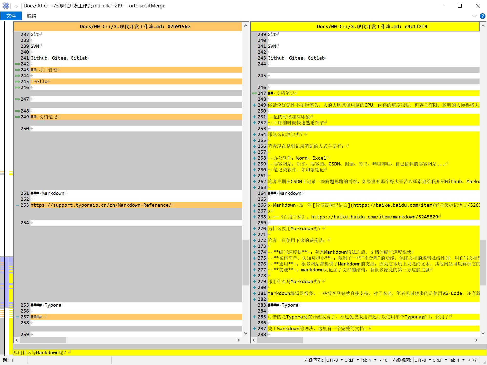Click the diff overview locator bar on the left

[x=7, y=179]
